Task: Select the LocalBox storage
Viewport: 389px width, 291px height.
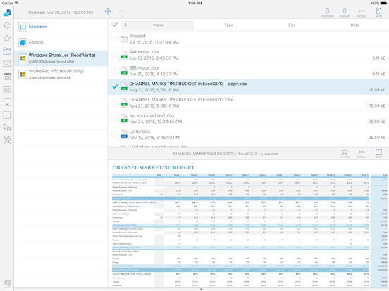Action: click(x=61, y=27)
